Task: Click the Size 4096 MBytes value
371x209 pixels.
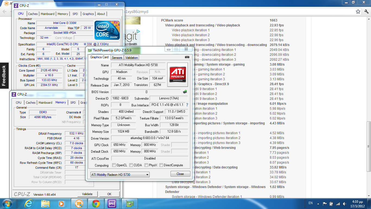Action: (x=42, y=117)
